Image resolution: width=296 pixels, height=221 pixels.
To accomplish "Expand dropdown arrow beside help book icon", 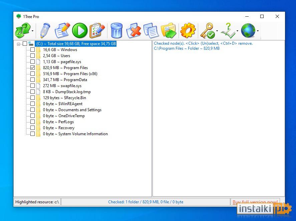I will [237, 31].
